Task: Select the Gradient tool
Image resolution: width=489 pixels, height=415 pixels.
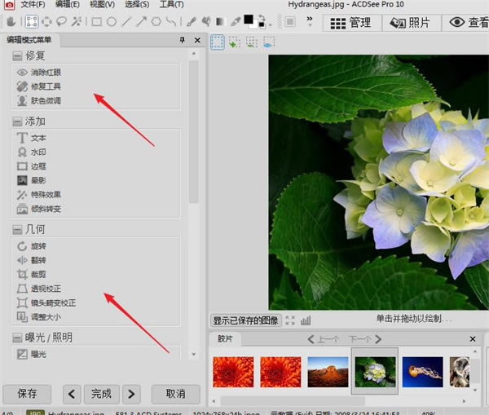Action: (221, 21)
